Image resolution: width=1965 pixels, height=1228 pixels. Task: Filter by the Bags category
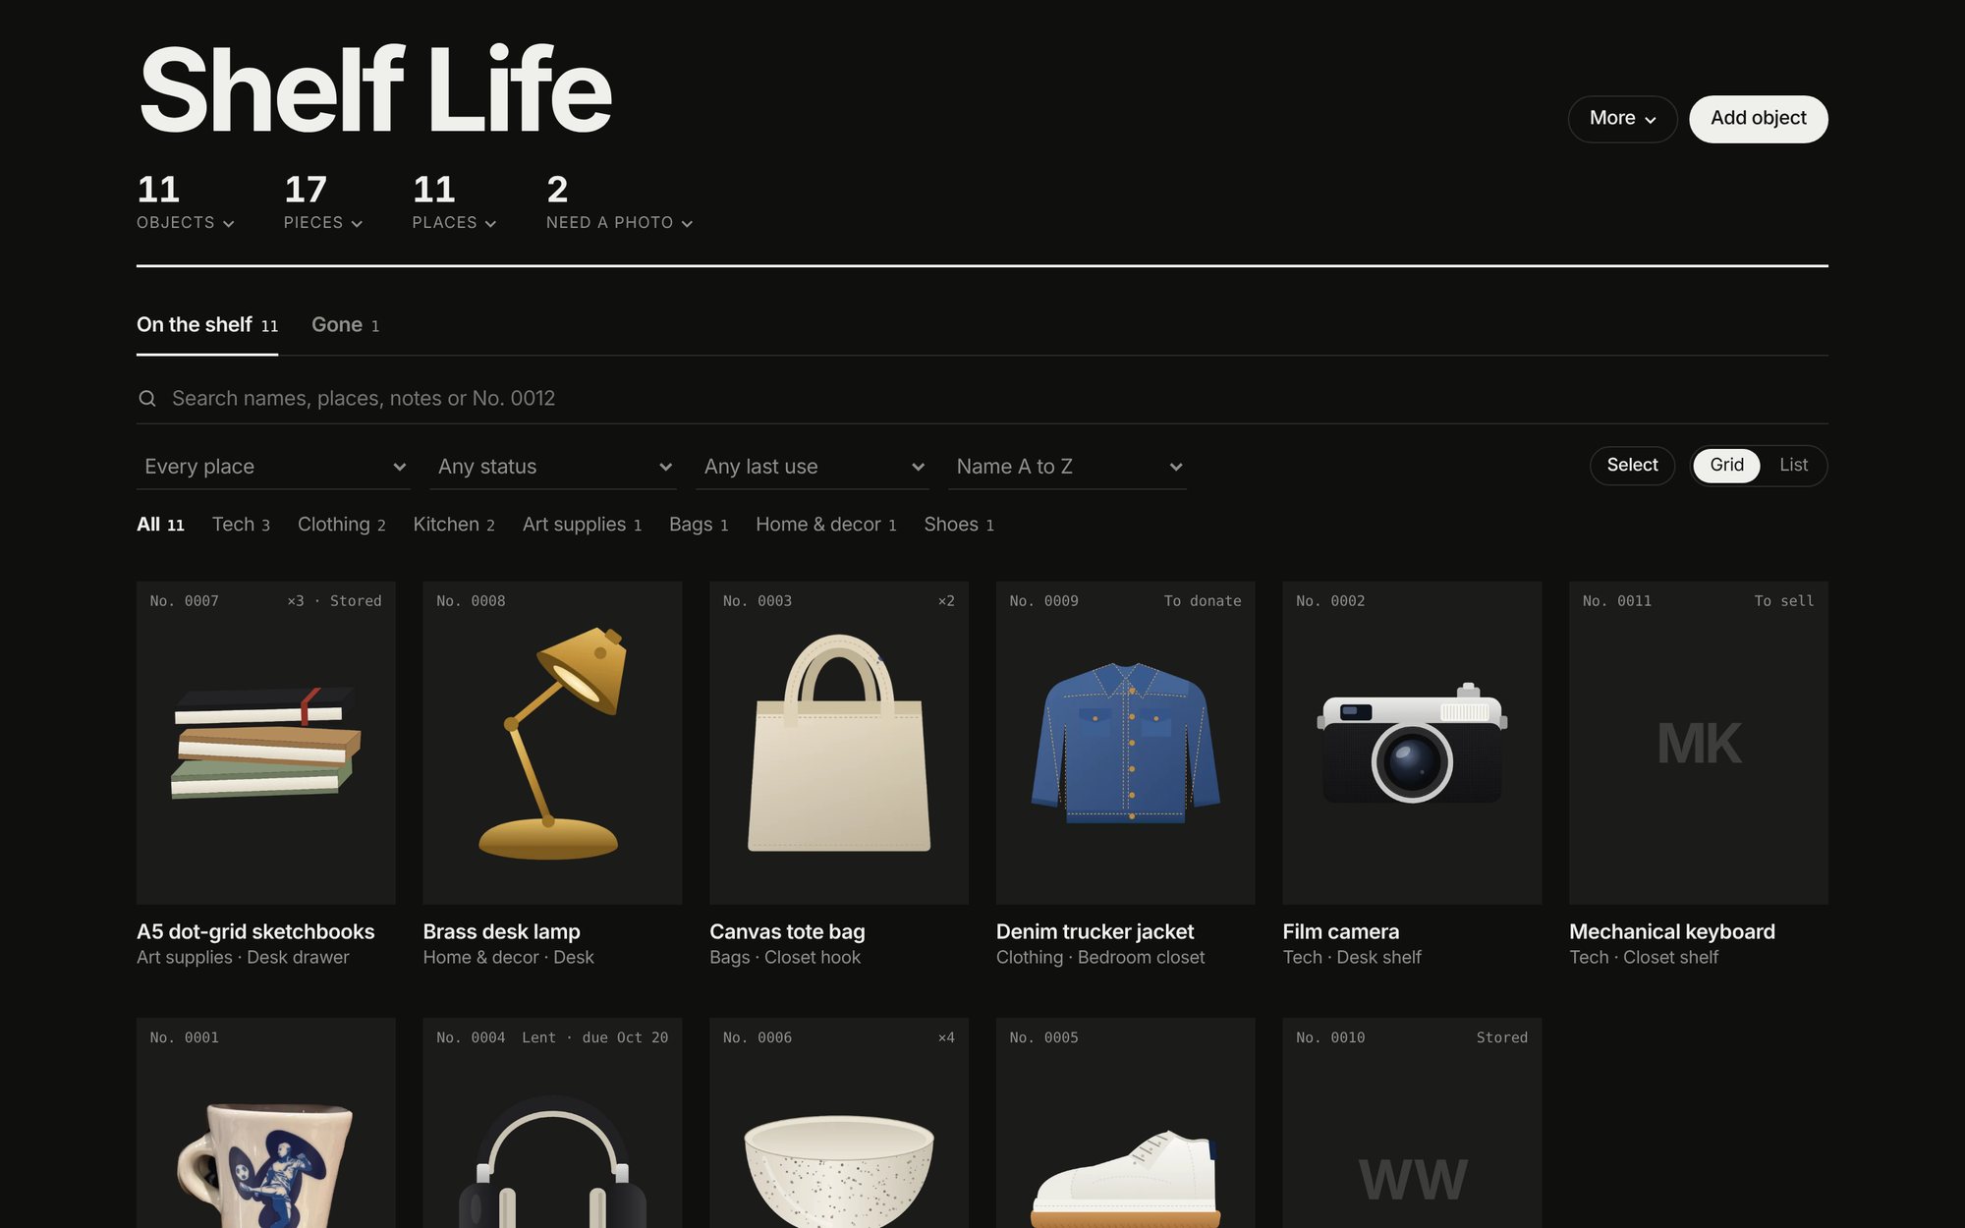click(699, 525)
